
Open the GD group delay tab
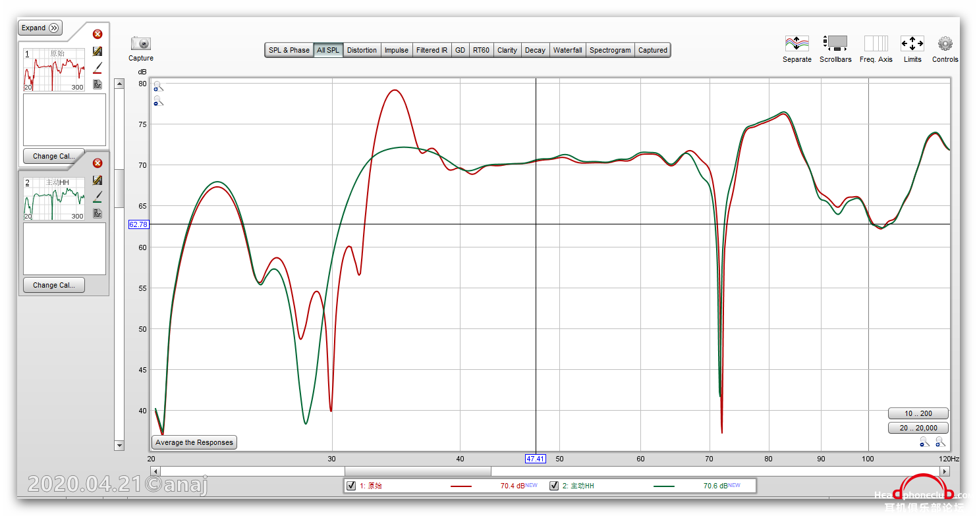461,50
